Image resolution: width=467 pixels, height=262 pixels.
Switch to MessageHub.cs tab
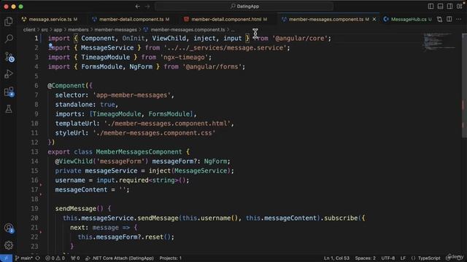tap(408, 20)
